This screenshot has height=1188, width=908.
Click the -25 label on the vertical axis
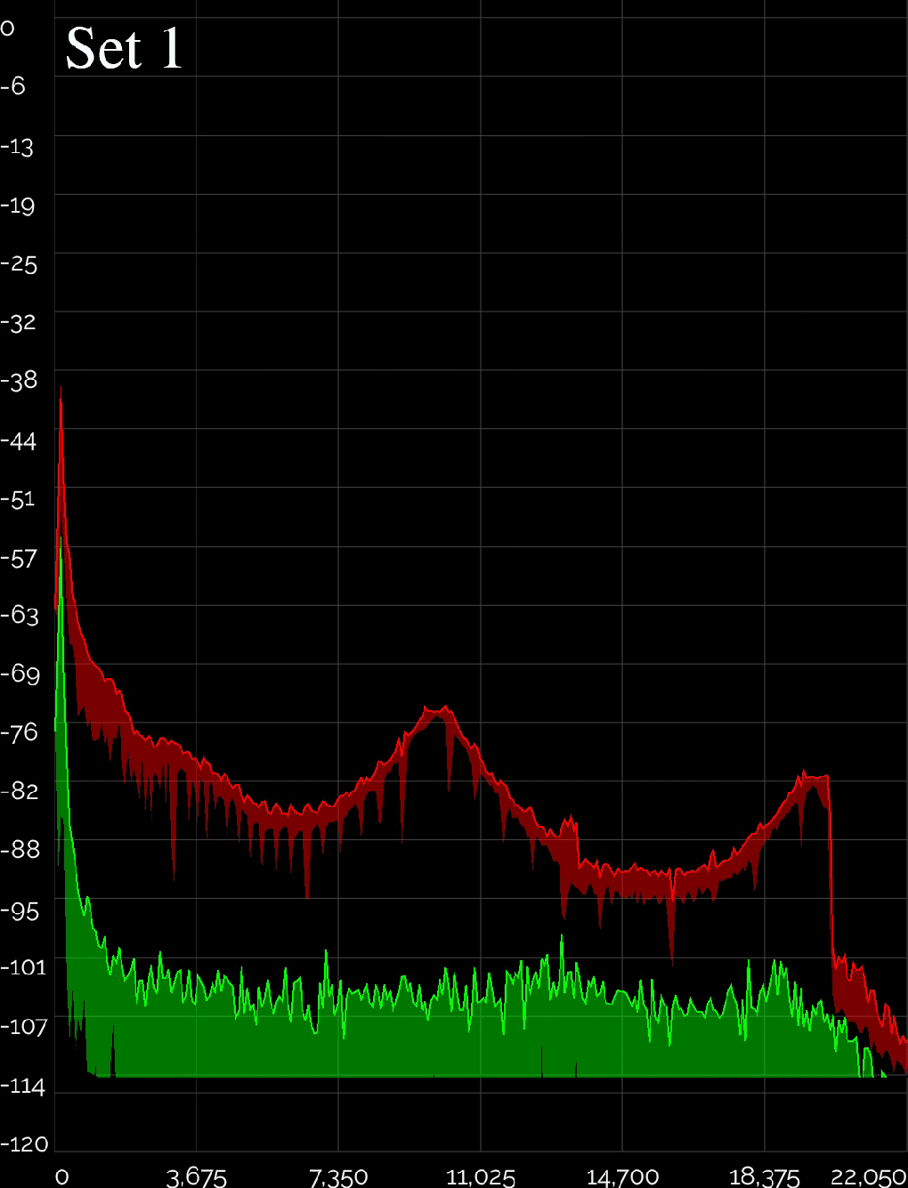coord(19,264)
